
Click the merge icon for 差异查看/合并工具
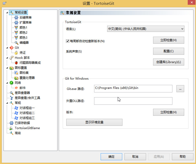(x=12, y=98)
